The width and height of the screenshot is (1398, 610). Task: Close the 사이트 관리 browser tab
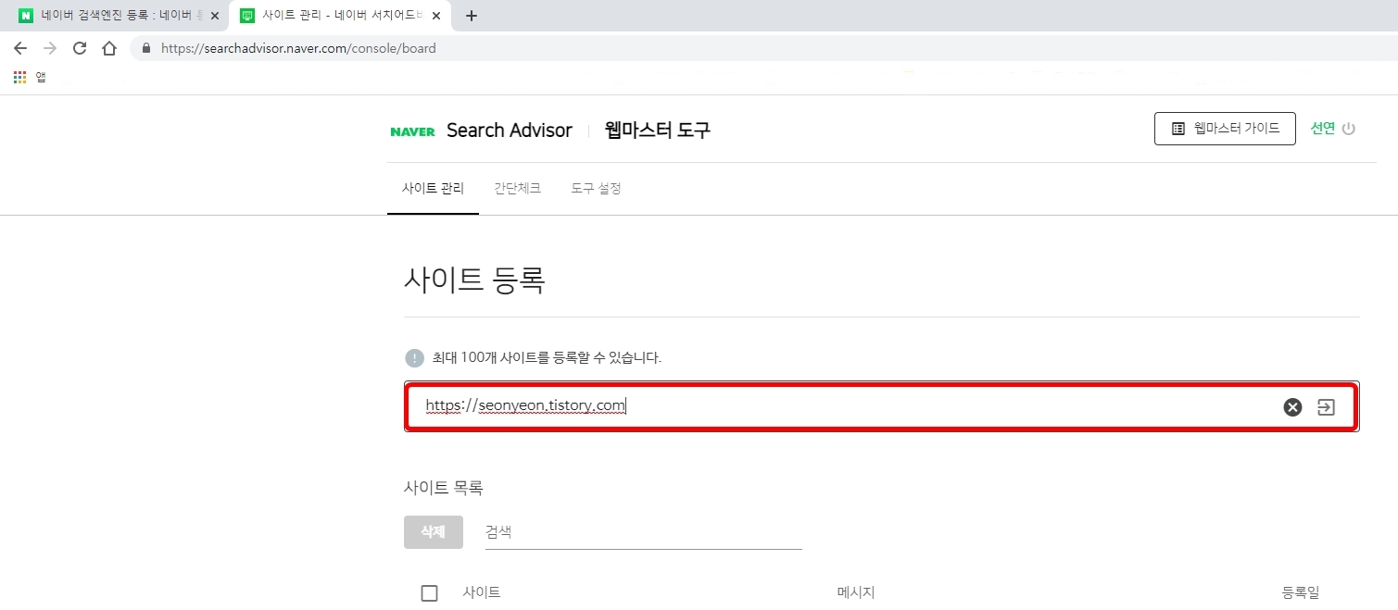(436, 16)
